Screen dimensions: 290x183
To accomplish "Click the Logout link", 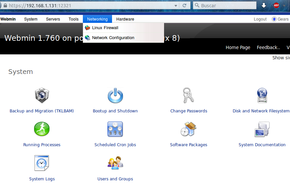I will [x=260, y=19].
